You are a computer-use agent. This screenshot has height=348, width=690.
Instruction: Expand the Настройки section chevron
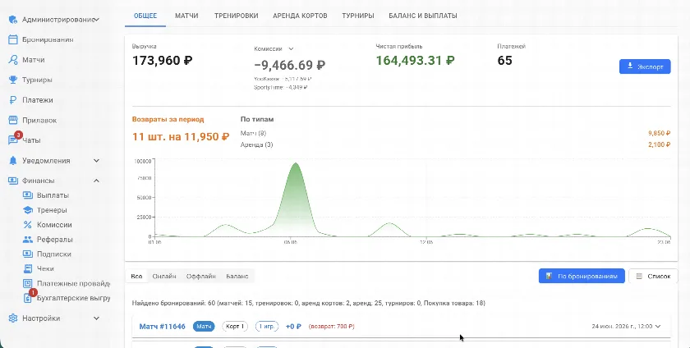(x=96, y=318)
